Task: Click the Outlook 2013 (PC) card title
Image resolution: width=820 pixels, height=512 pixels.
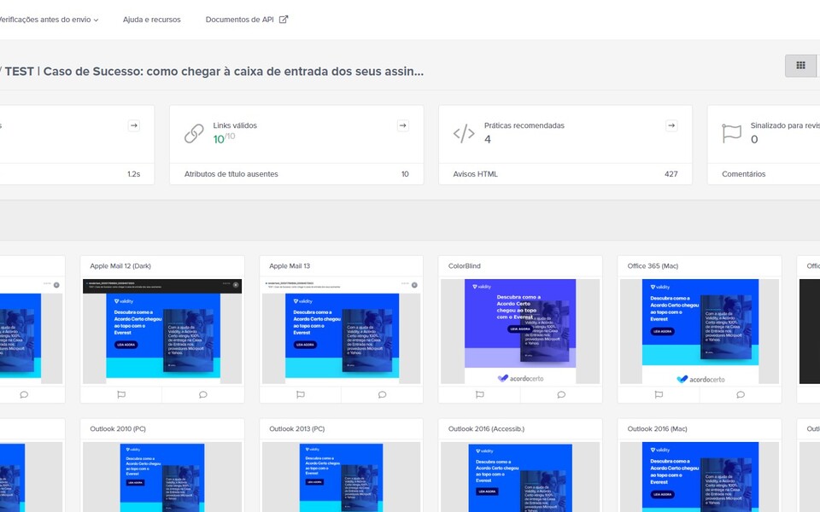Action: (x=297, y=429)
